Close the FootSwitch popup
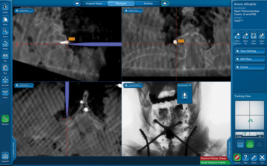Screen dimensions: 267x166 190,86
